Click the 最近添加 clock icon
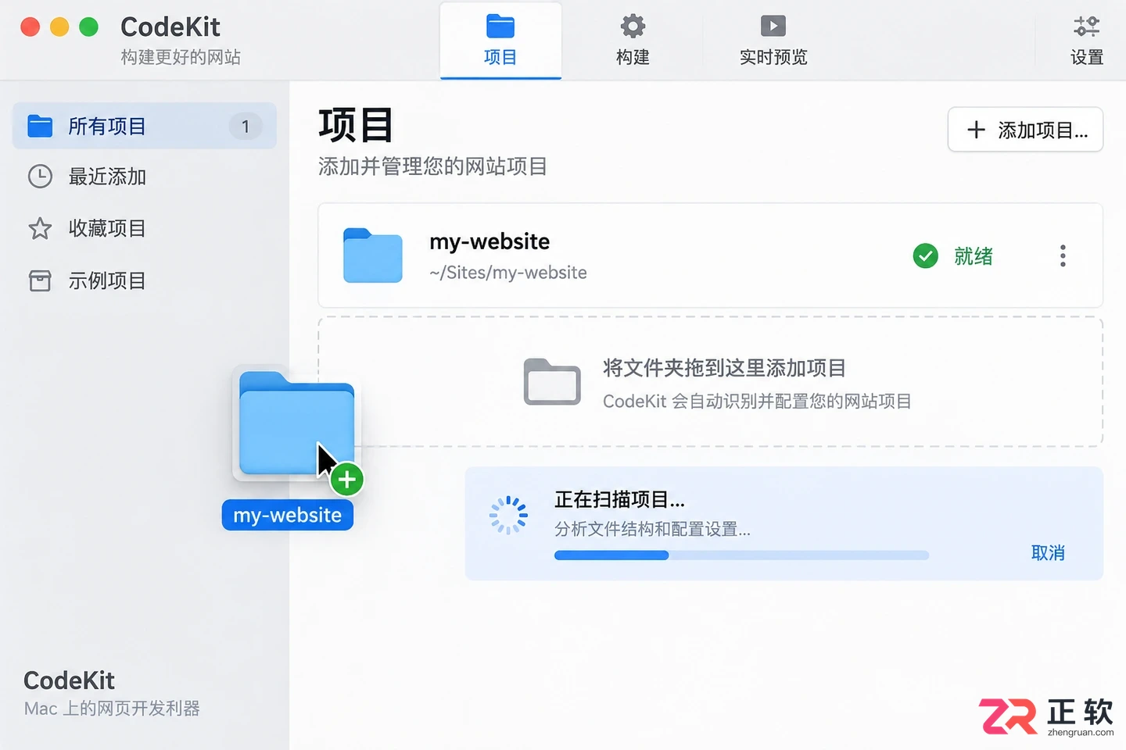The width and height of the screenshot is (1126, 750). 40,177
